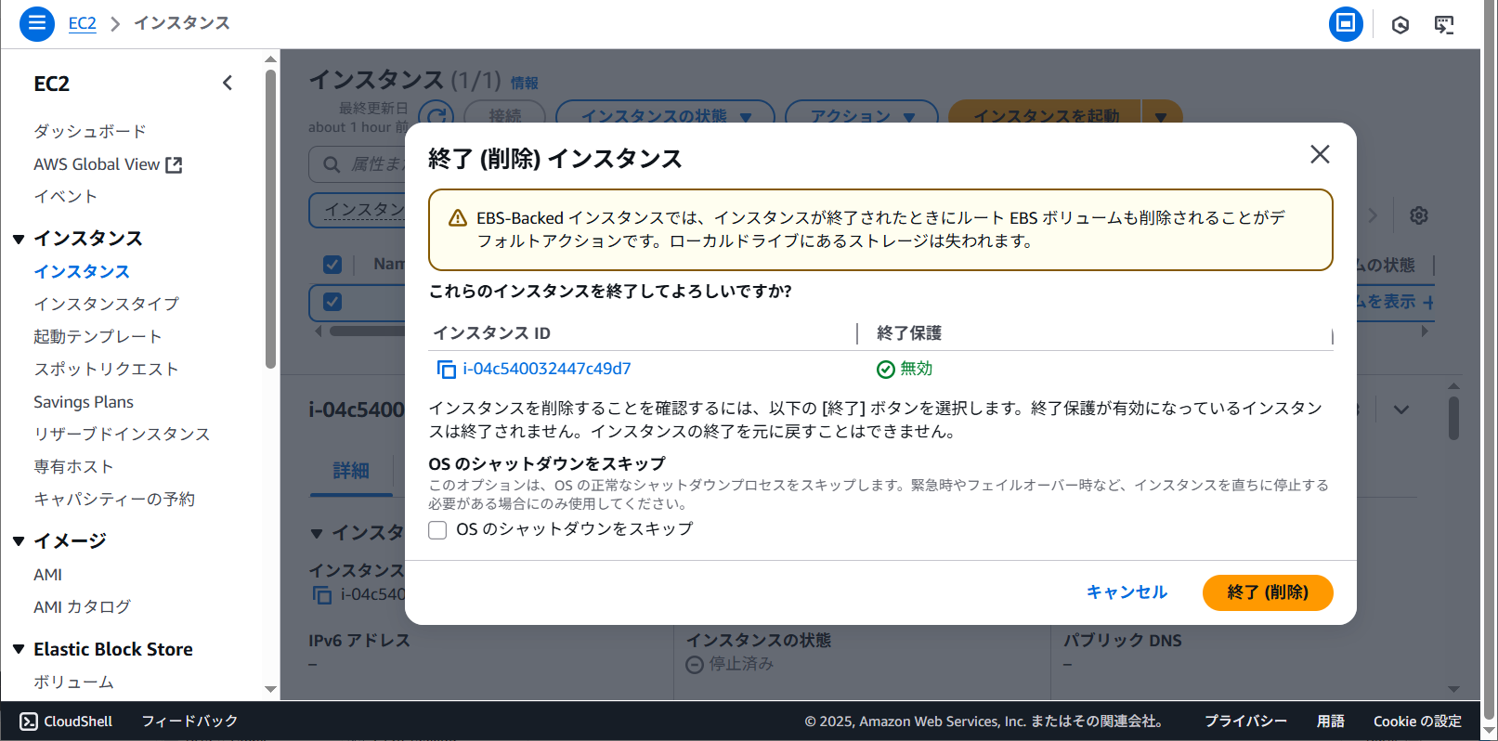This screenshot has width=1498, height=741.
Task: Collapse the インスタンス section in sidebar
Action: pos(19,240)
